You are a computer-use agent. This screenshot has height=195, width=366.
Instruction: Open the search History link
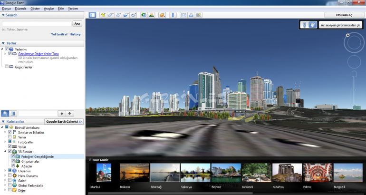75,34
